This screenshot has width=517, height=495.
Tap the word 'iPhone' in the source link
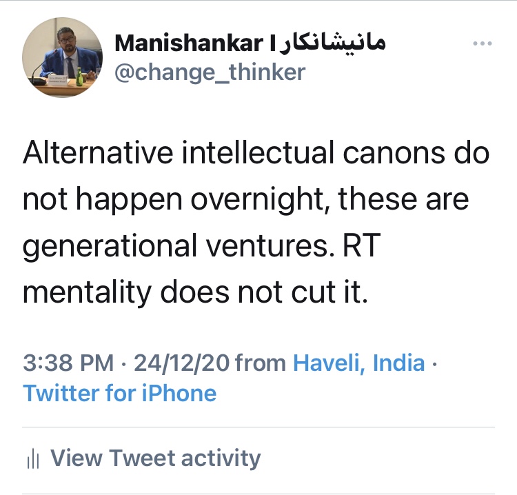[179, 394]
